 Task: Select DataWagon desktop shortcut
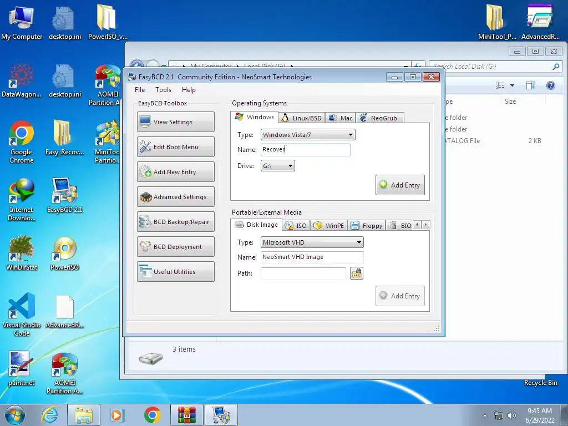(22, 80)
